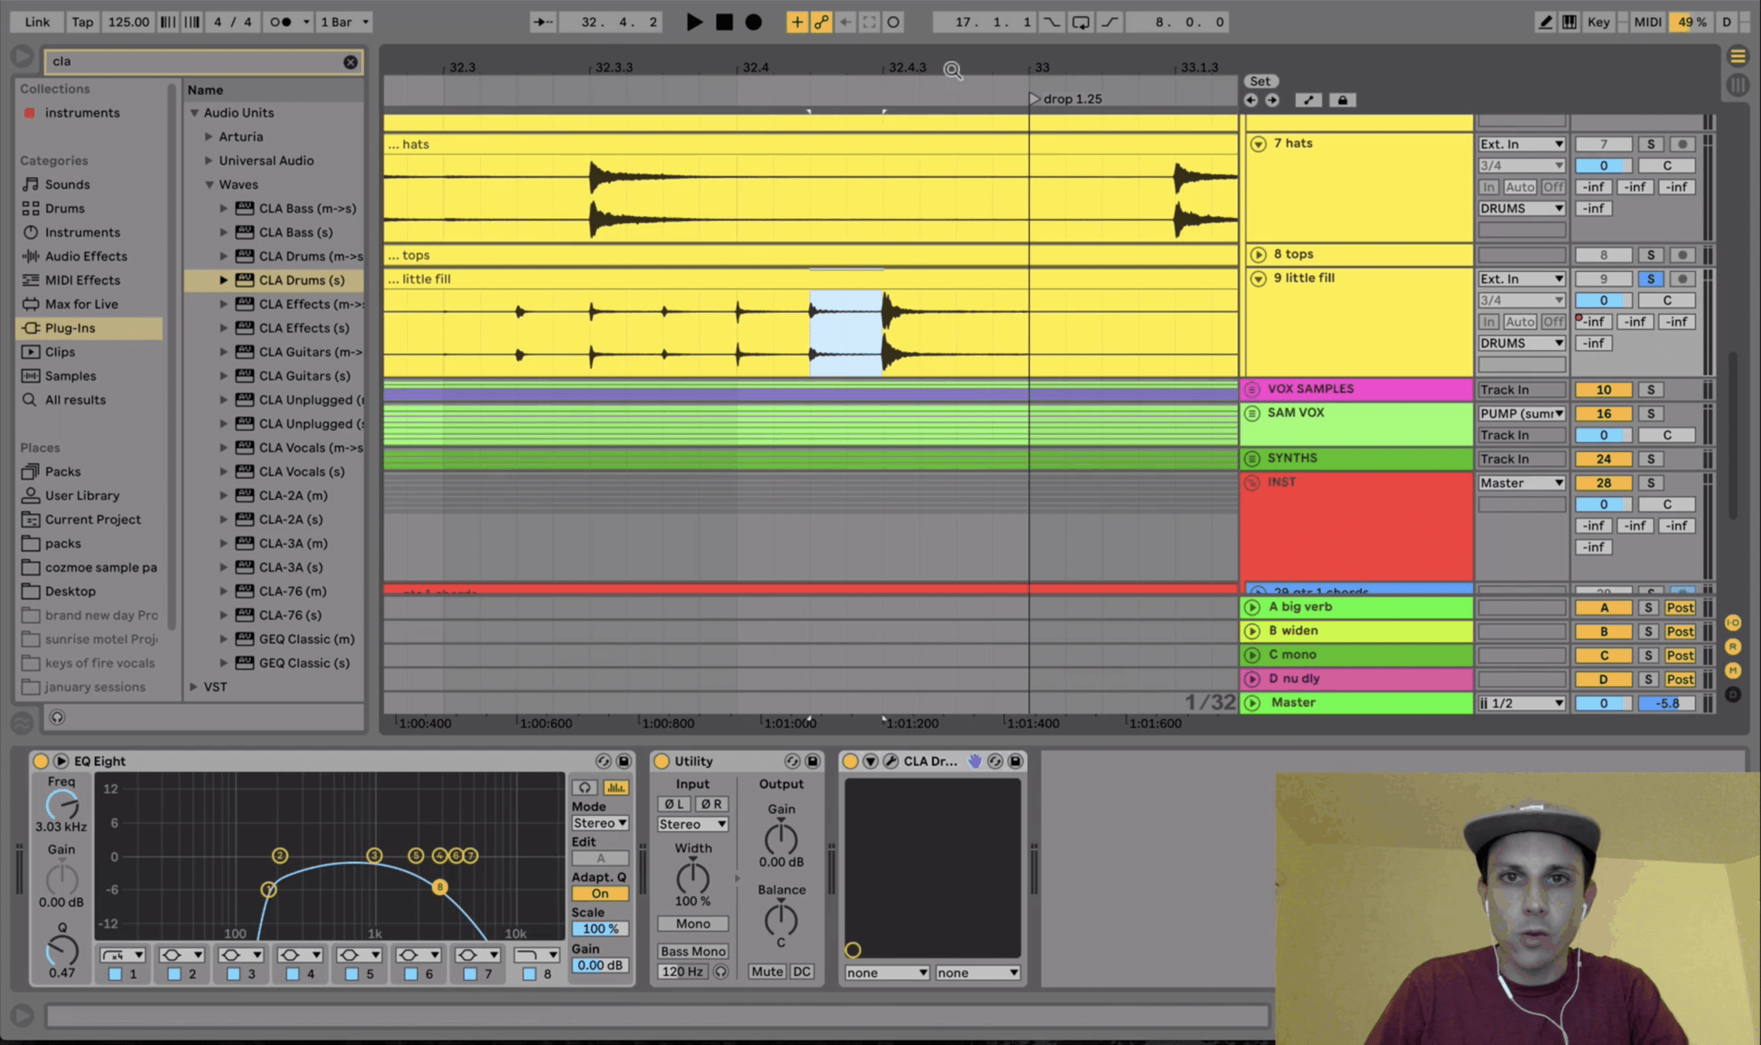Jump to the previous locator arrow
This screenshot has width=1761, height=1045.
point(1251,100)
